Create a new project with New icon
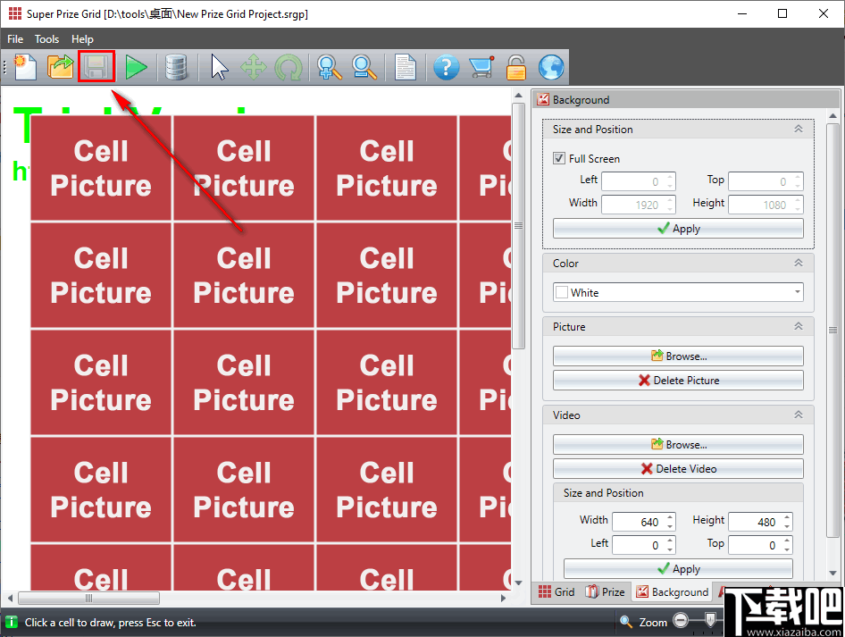 click(x=25, y=67)
